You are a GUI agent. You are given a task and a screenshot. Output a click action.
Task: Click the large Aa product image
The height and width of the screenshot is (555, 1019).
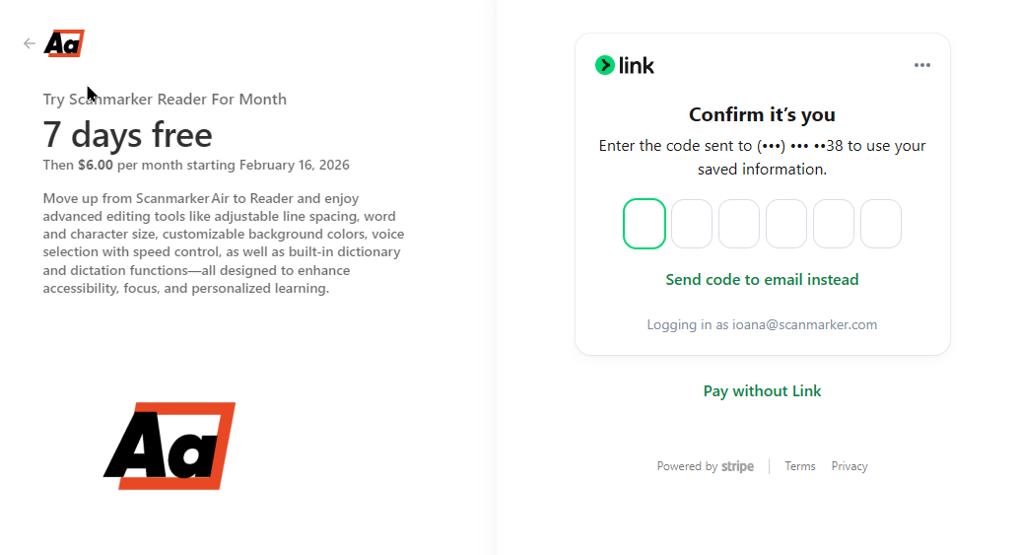(170, 446)
